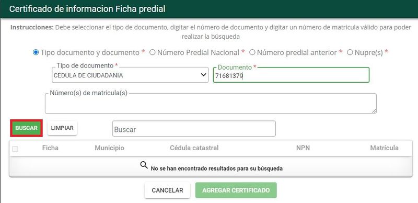Select Número Predial Nacional radio option
This screenshot has width=418, height=203.
[152, 52]
